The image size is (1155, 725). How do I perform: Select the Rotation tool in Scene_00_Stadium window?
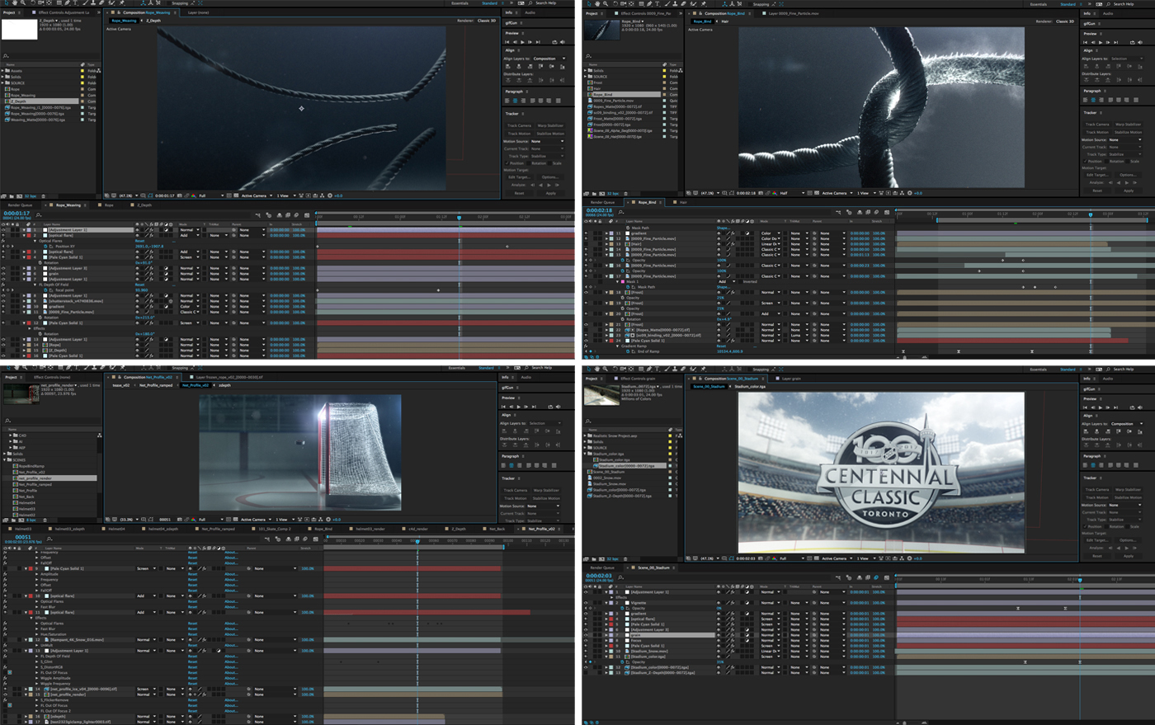[x=615, y=369]
